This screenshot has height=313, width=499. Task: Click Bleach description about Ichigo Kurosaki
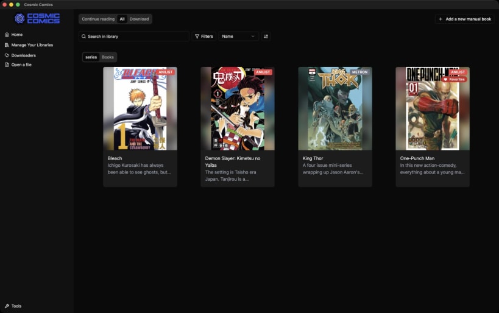139,169
